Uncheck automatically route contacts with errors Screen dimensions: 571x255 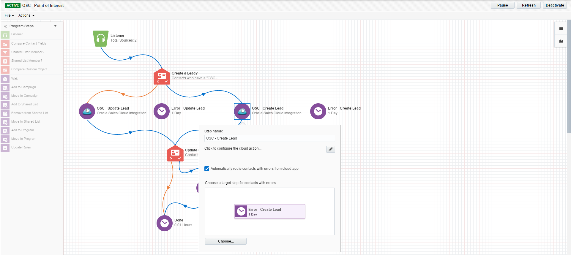[x=207, y=169]
